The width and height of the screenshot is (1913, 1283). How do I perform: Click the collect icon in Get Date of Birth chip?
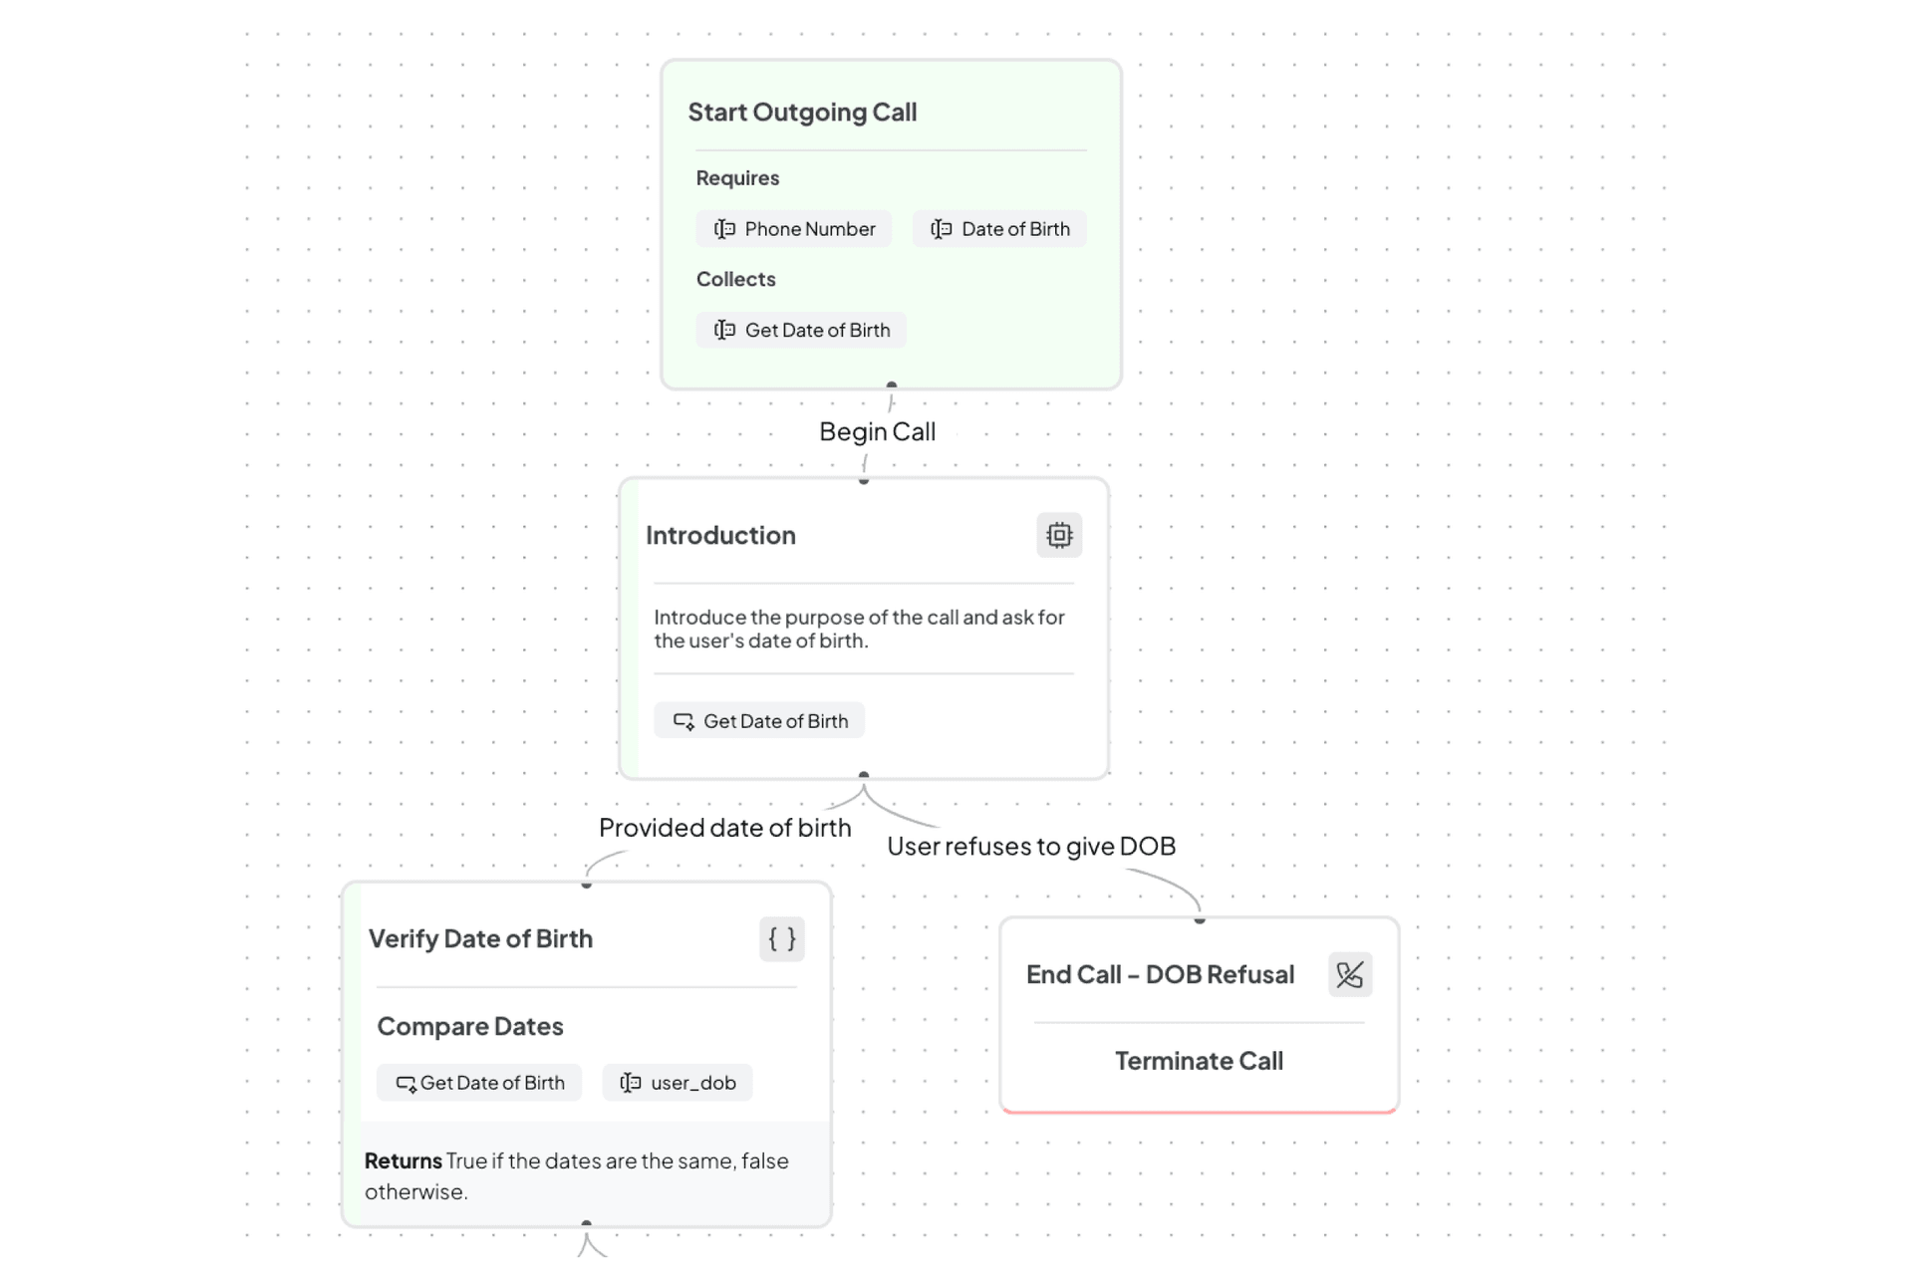click(723, 330)
